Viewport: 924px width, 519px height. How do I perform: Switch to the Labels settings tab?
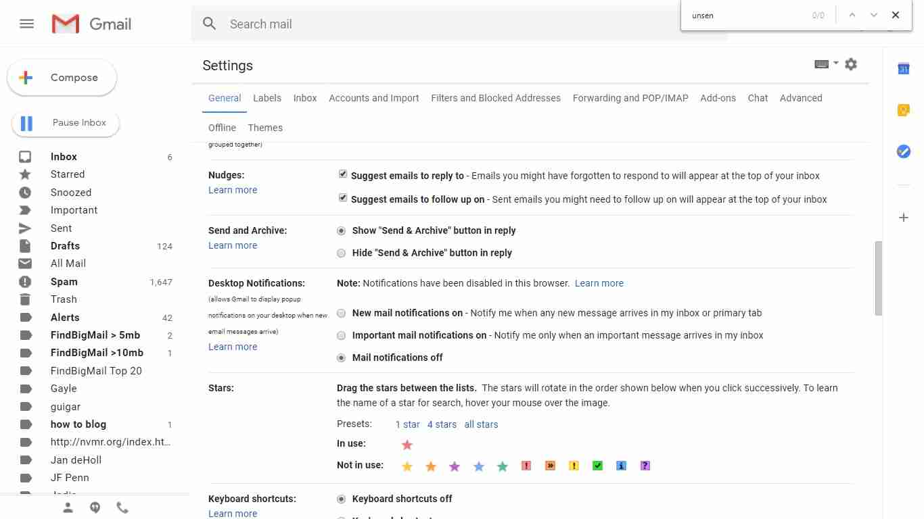(x=267, y=98)
